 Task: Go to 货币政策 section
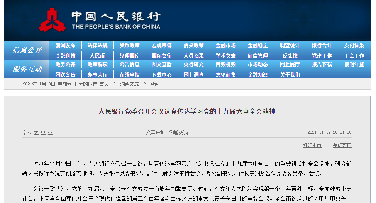coord(129,45)
